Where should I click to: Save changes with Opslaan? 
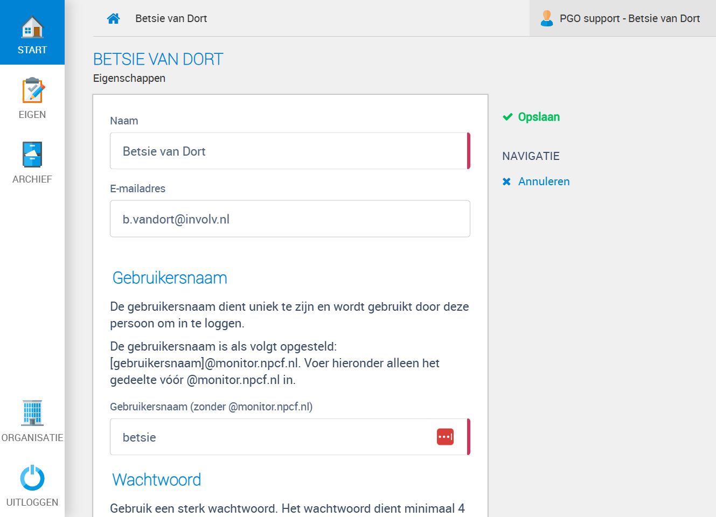click(539, 117)
